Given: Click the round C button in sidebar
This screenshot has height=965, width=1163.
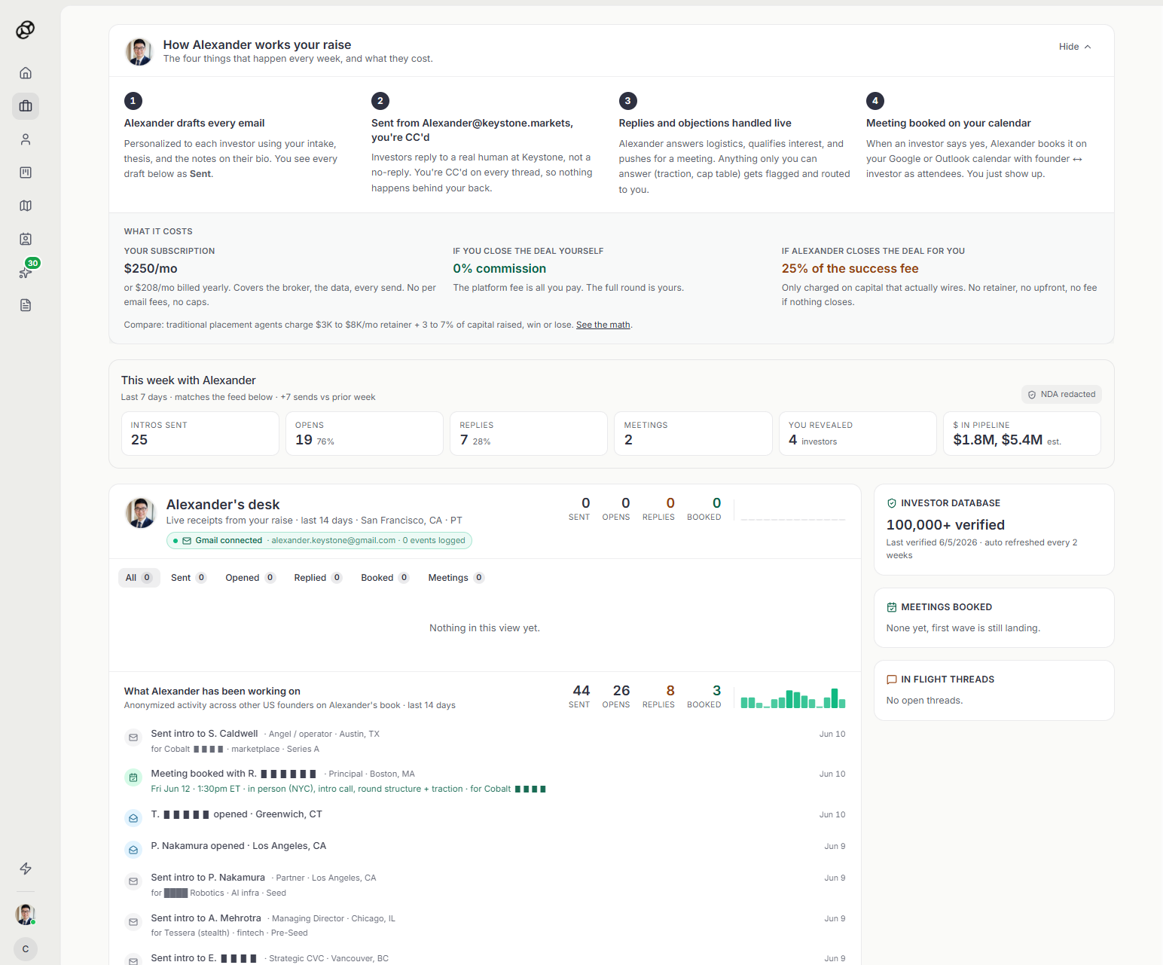Looking at the screenshot, I should point(26,949).
